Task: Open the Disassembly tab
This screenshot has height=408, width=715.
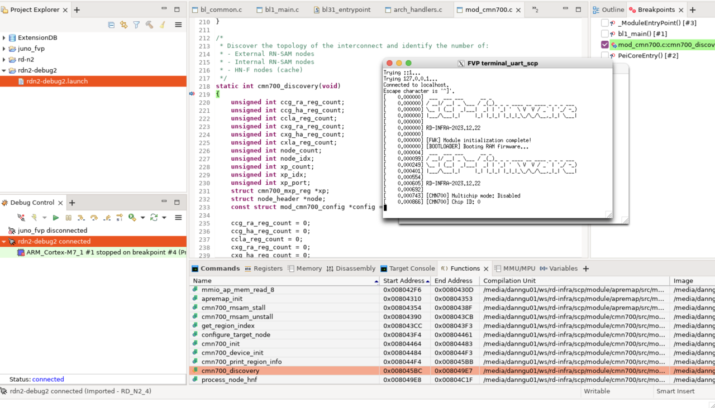Action: [x=351, y=268]
